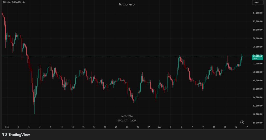This screenshot has height=140, width=266.
Task: Click the BTCUSDT | 240M label
Action: [127, 121]
